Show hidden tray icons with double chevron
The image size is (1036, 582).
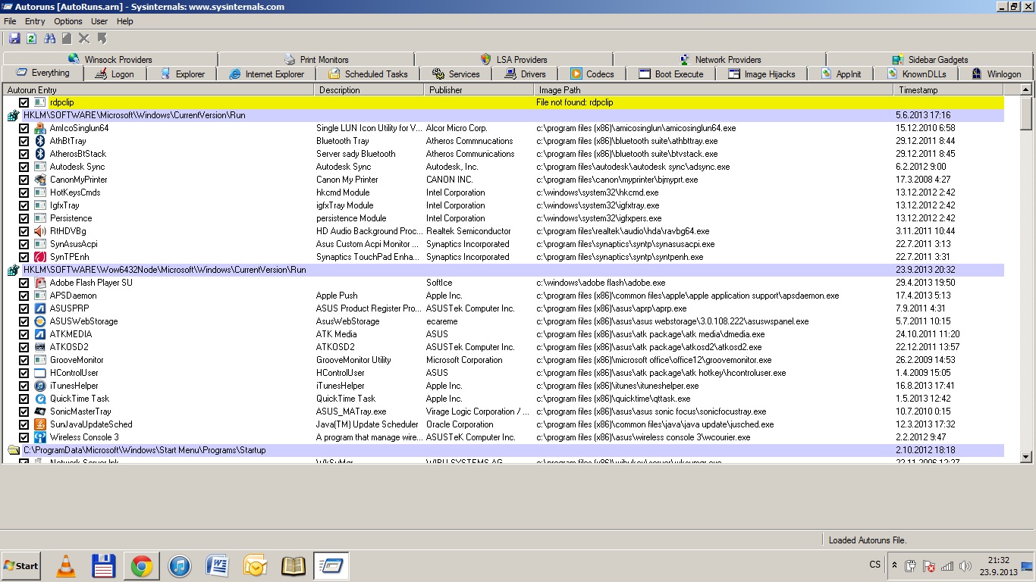point(894,565)
